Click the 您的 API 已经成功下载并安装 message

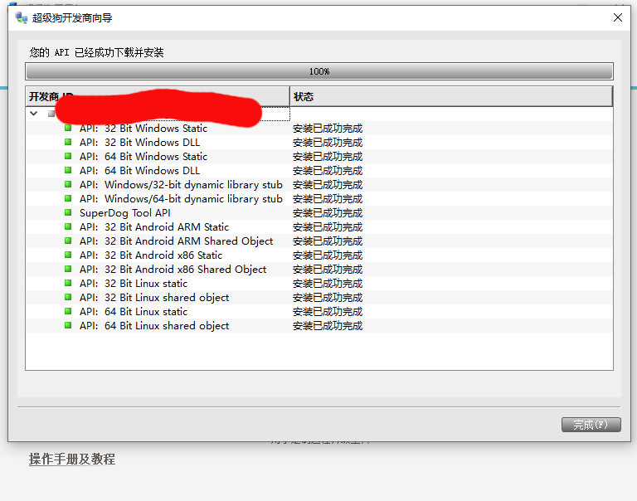pos(97,52)
